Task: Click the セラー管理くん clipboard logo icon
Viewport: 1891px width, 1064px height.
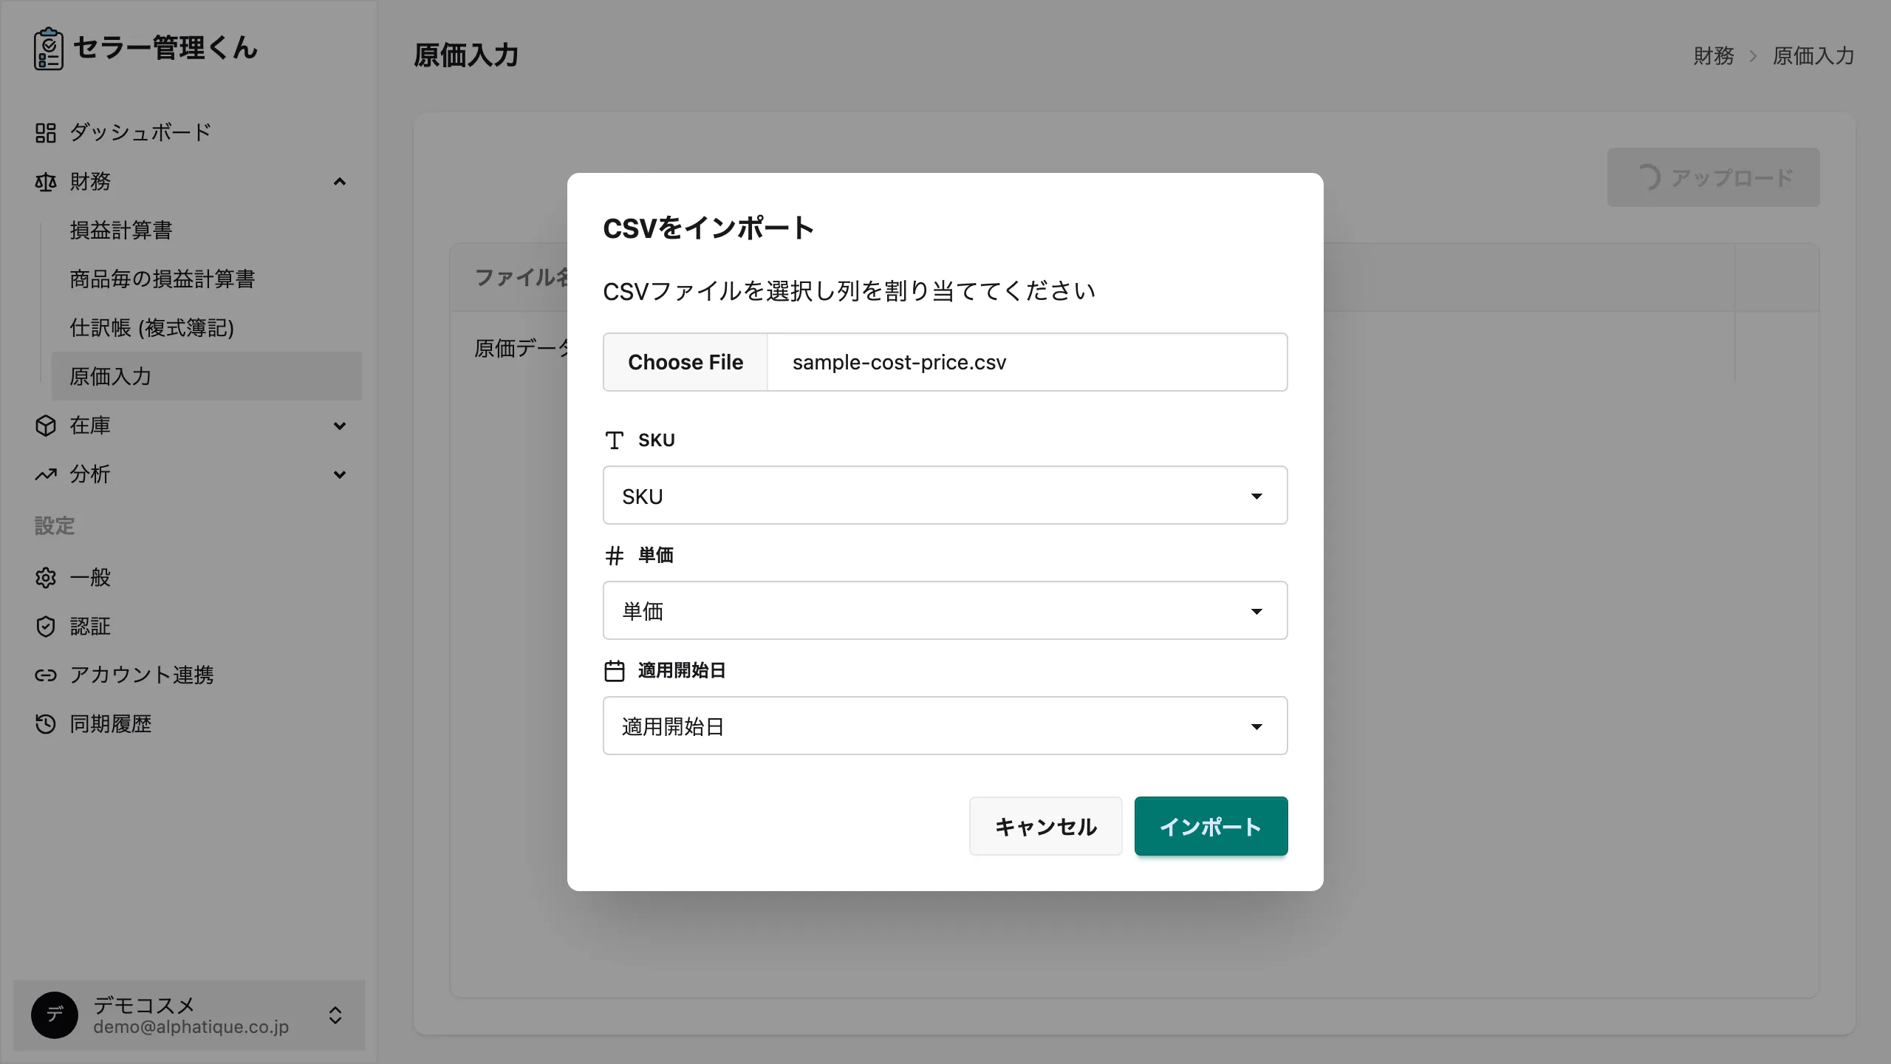Action: [49, 49]
